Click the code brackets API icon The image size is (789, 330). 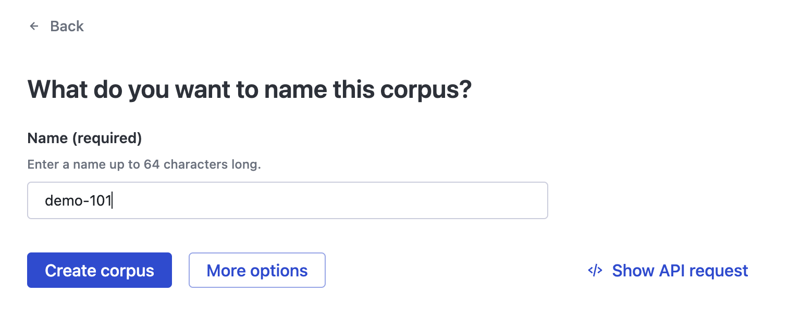click(x=595, y=270)
